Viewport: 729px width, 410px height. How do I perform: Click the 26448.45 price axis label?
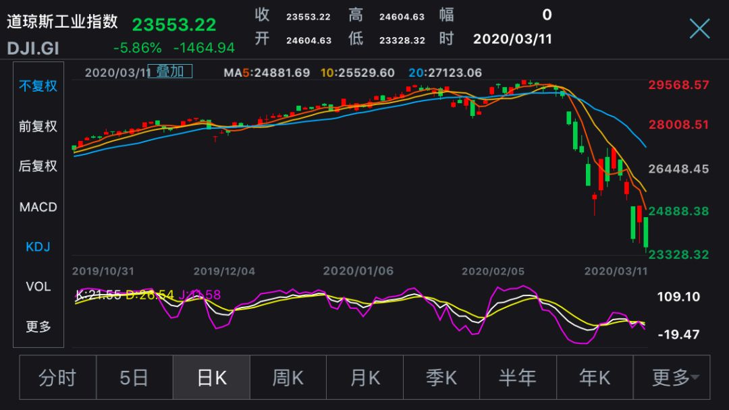pyautogui.click(x=679, y=169)
